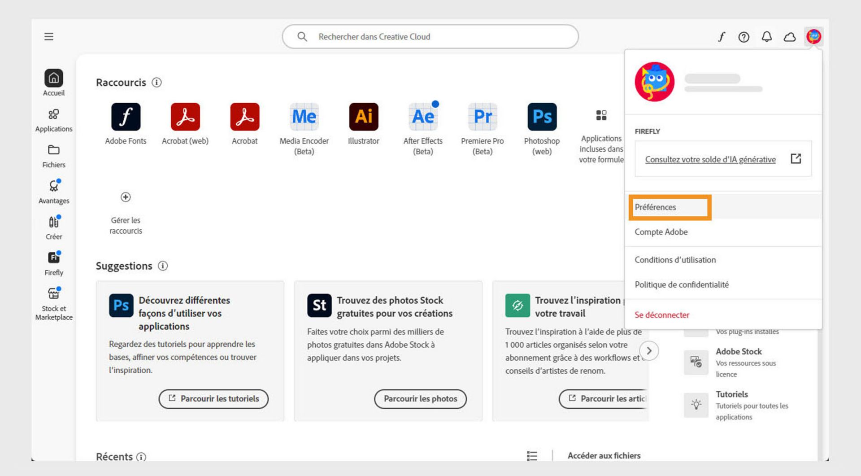Click the Photoshop suggestion card icon

click(121, 306)
